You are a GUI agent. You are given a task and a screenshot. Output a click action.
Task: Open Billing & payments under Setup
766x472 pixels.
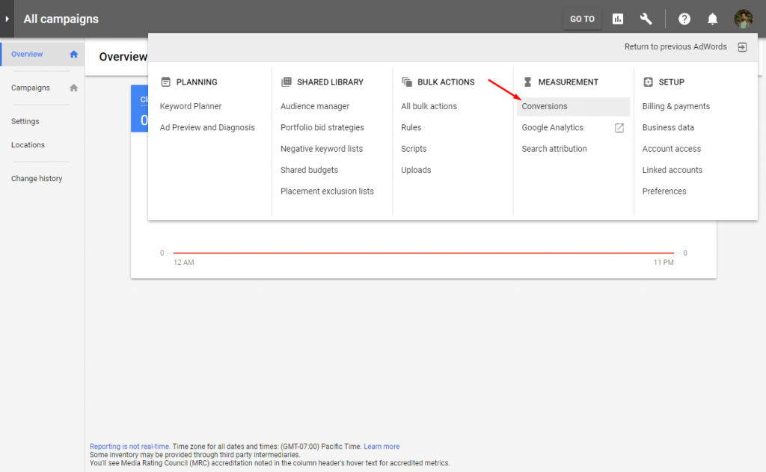tap(675, 106)
